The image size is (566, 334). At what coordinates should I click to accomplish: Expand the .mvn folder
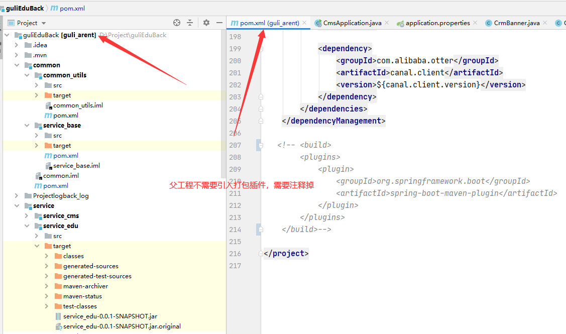click(x=16, y=55)
